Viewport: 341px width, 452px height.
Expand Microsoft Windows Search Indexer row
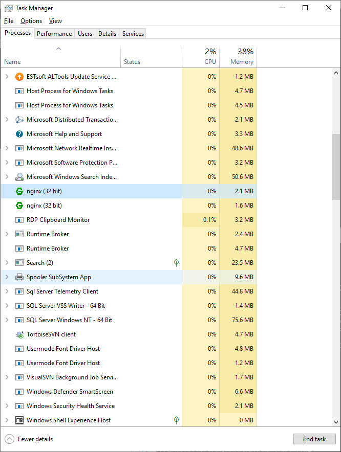coord(7,177)
